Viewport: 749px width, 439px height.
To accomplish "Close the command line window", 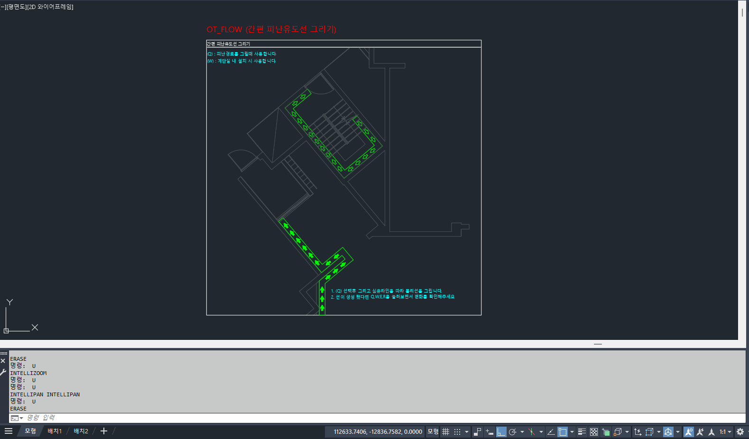I will 3,361.
